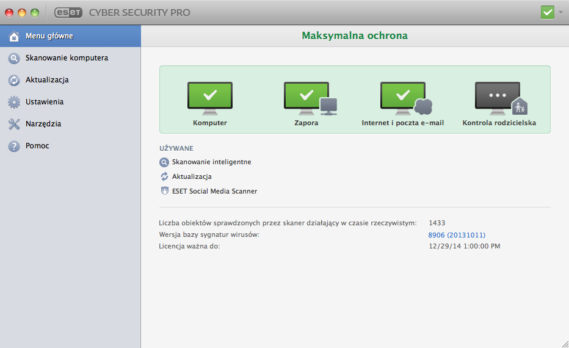Click the refresh icon beside Aktualizacja in sidebar
Image resolution: width=569 pixels, height=348 pixels.
pyautogui.click(x=14, y=80)
